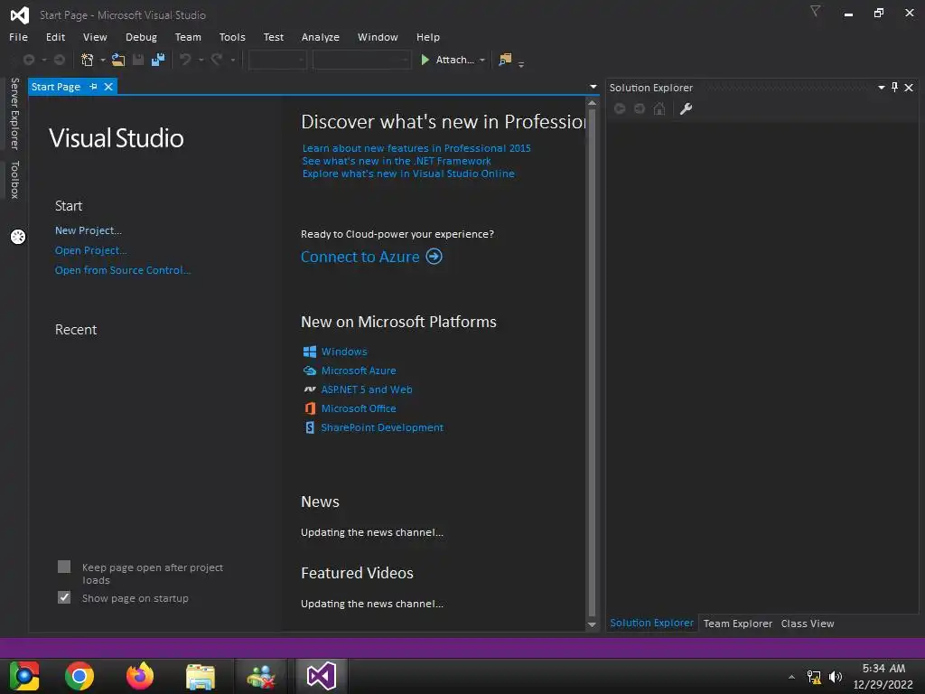Open Solution Explorer window position dropdown
The width and height of the screenshot is (925, 694).
coord(882,88)
